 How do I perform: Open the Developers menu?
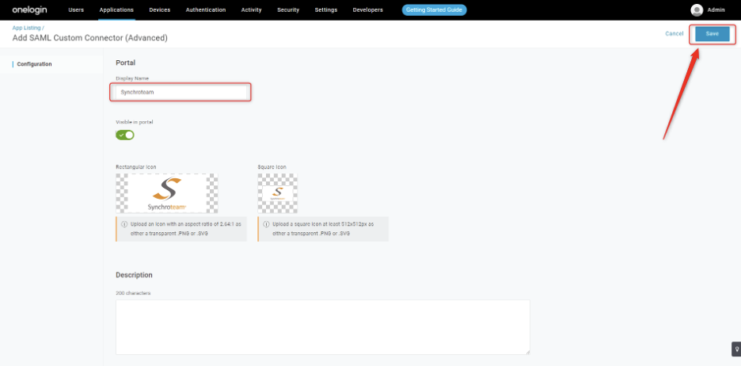[x=367, y=10]
